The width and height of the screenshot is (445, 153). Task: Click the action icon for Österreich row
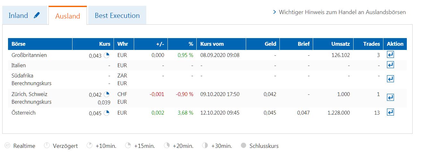pos(390,112)
